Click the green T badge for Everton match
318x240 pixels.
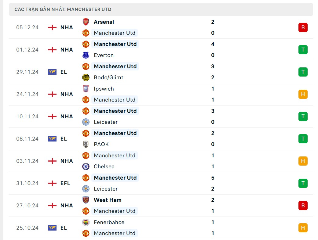[303, 50]
